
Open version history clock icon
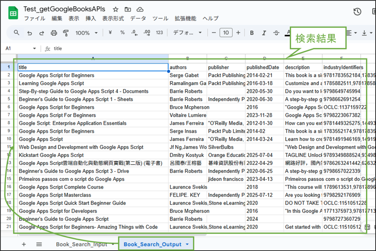click(357, 12)
